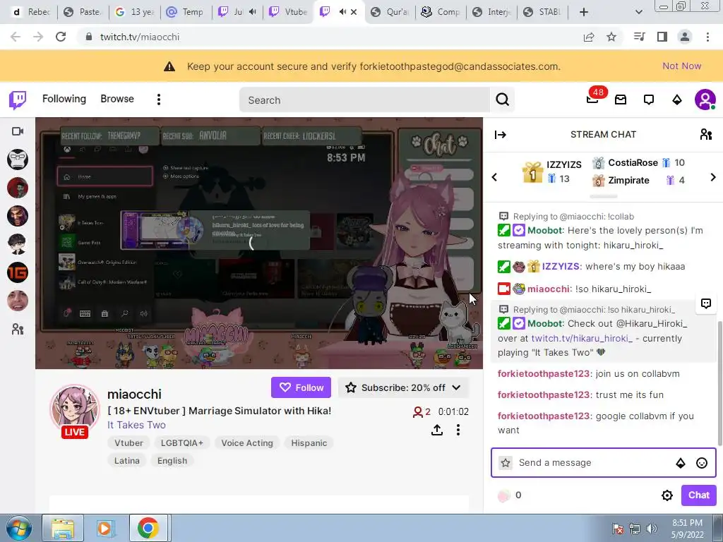The height and width of the screenshot is (542, 723).
Task: Open the Browse page
Action: click(117, 99)
